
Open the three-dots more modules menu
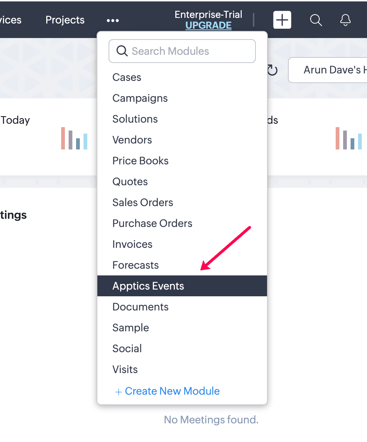click(x=113, y=20)
